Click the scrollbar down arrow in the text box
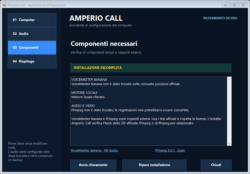 point(229,144)
